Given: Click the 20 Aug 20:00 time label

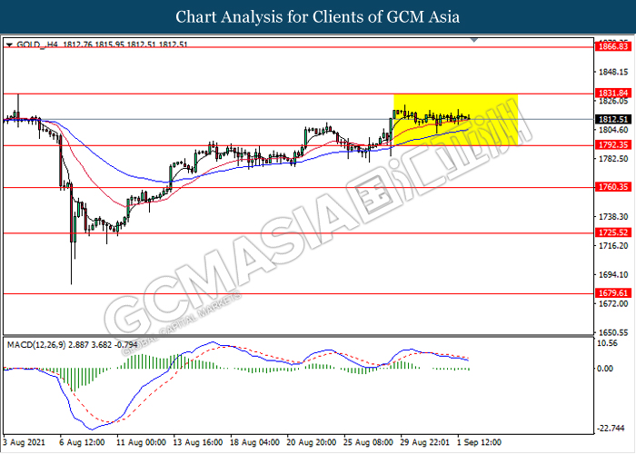Looking at the screenshot, I should click(312, 442).
